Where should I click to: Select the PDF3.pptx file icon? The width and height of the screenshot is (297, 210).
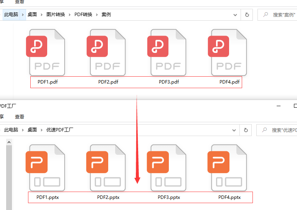tap(167, 168)
